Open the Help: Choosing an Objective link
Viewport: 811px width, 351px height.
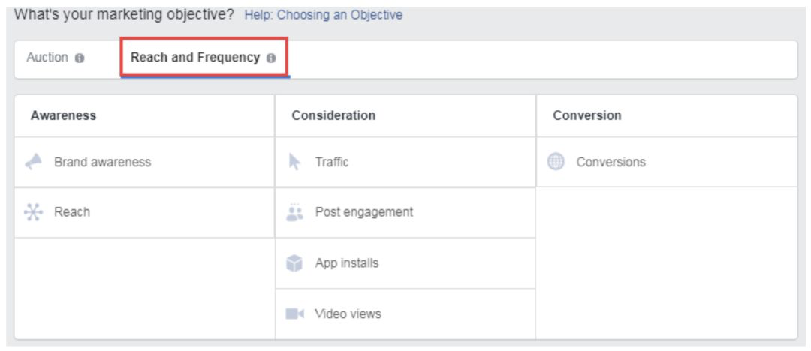[x=323, y=15]
